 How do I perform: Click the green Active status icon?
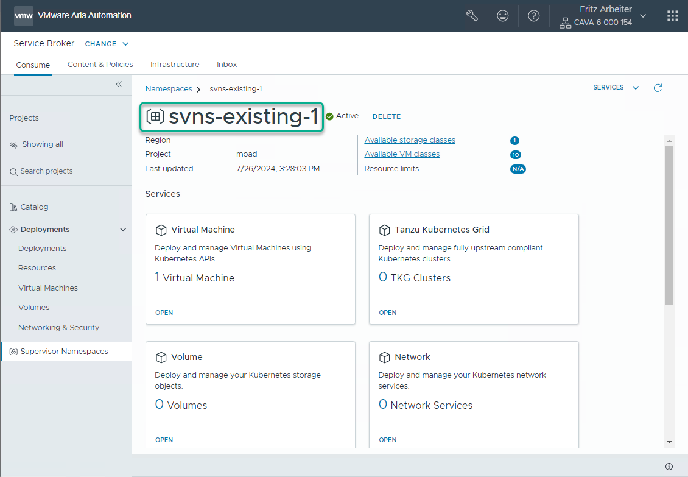[x=329, y=116]
